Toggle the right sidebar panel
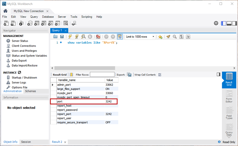 (234, 23)
